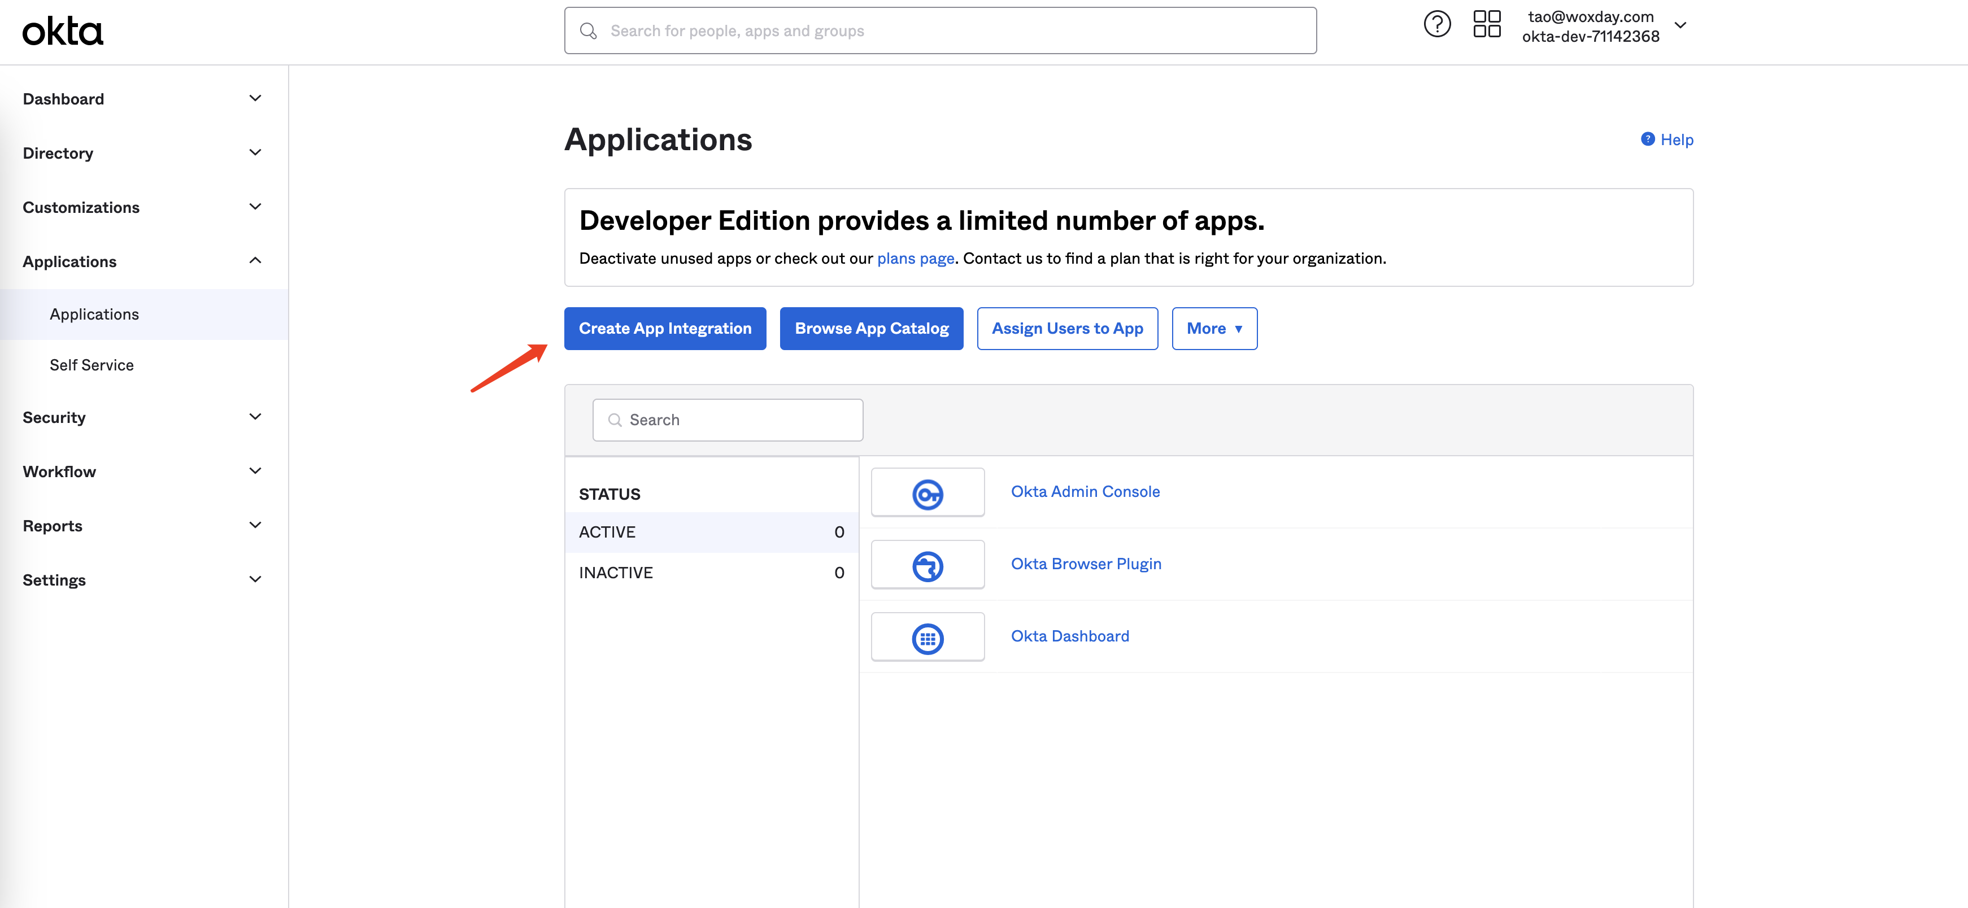Collapse the Applications menu chevron
Viewport: 1968px width, 908px height.
coord(255,261)
